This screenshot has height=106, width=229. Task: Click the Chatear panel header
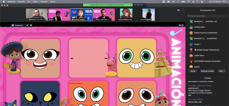pos(207,78)
